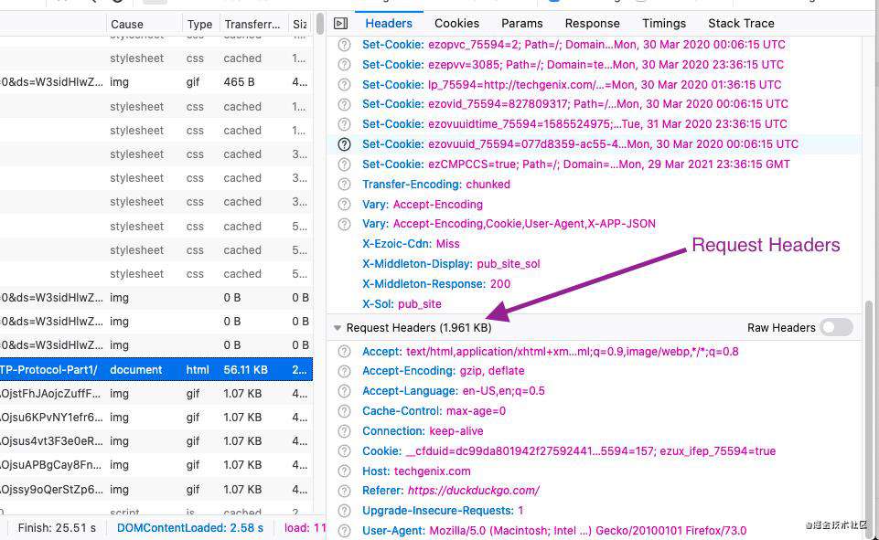Select the Ojsus4vt3F3e0eR gif request
Viewport: 879px width, 540px height.
(x=155, y=441)
